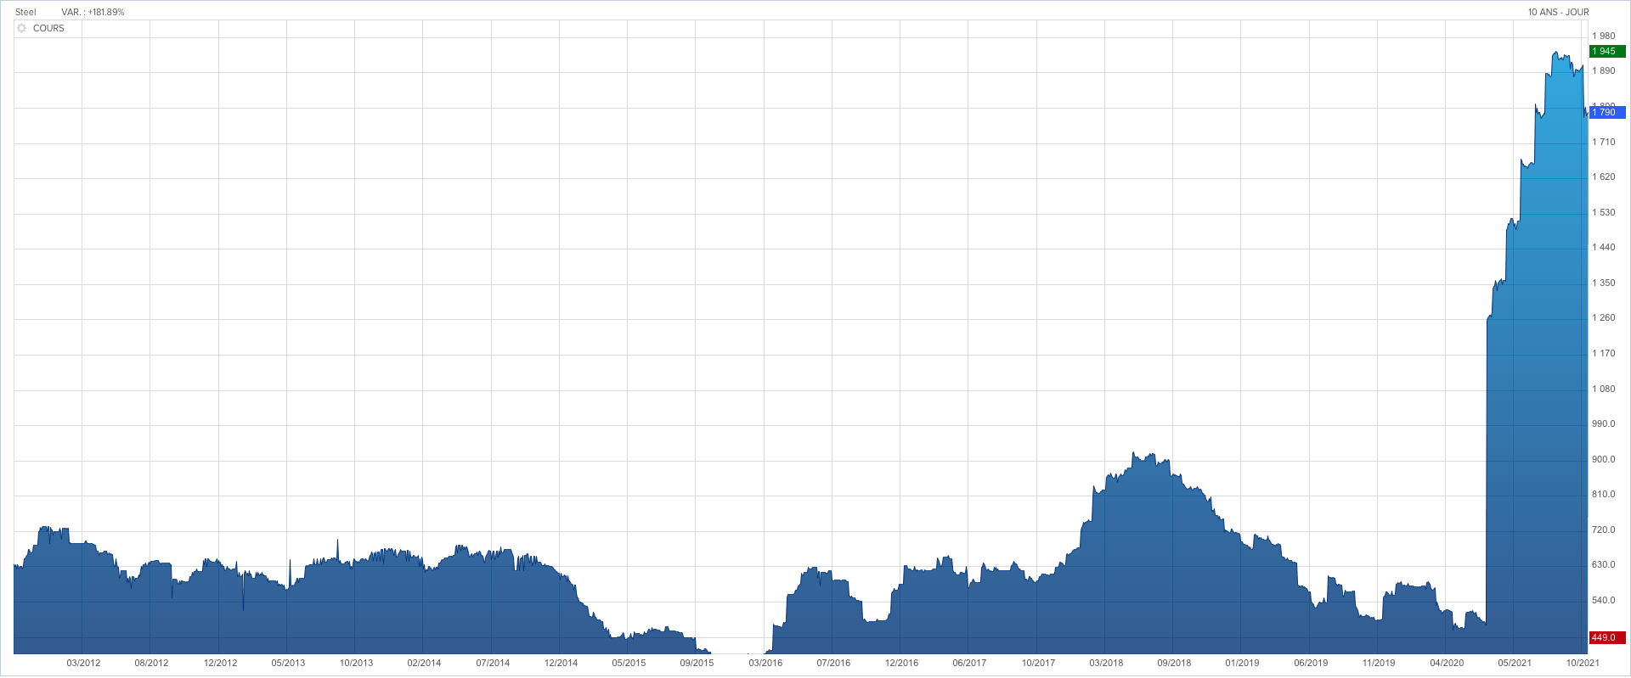The height and width of the screenshot is (678, 1631).
Task: Select the 10/2021 date on time axis
Action: coord(1583,663)
